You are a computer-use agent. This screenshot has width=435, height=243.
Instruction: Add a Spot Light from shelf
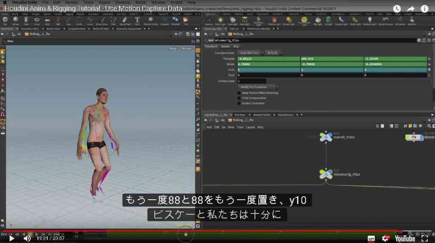tap(232, 21)
